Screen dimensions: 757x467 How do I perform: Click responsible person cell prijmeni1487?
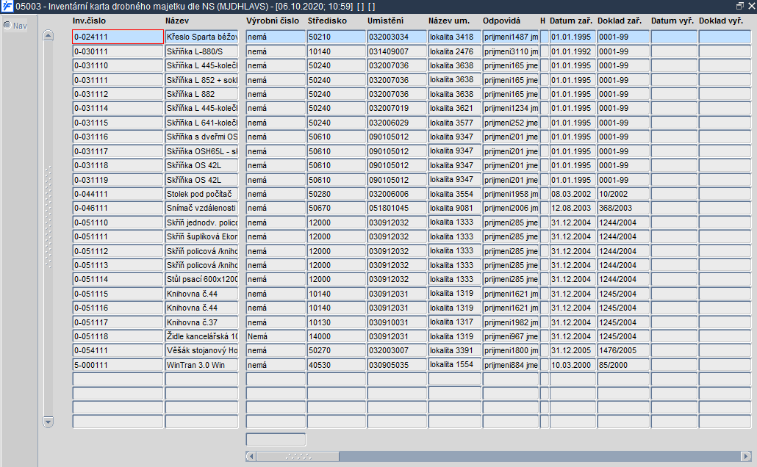(511, 37)
